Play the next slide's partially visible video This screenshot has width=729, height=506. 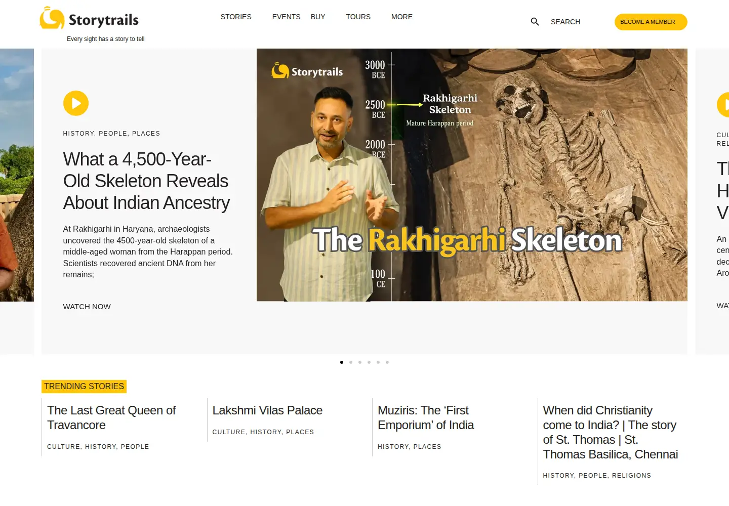click(723, 105)
